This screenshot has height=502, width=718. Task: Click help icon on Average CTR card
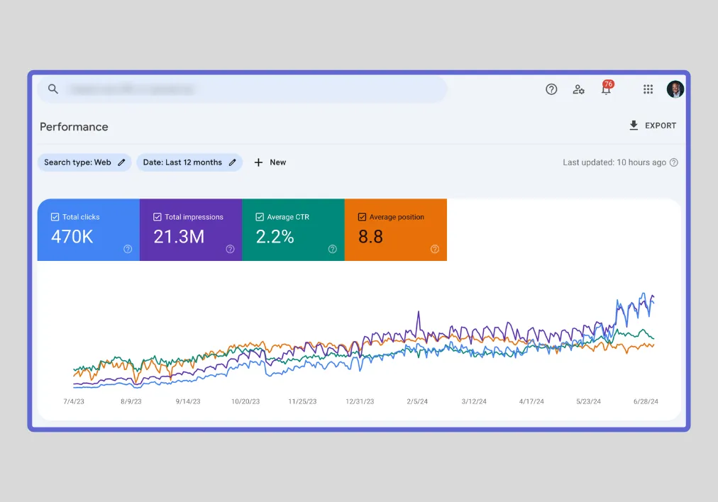coord(332,249)
